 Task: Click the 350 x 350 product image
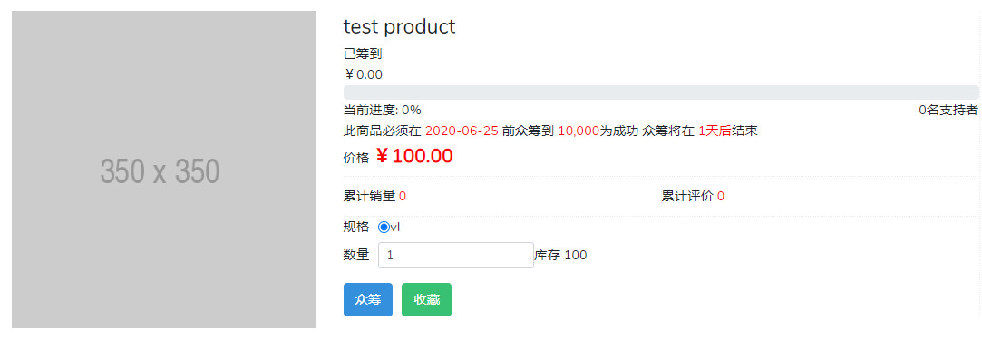click(x=164, y=170)
